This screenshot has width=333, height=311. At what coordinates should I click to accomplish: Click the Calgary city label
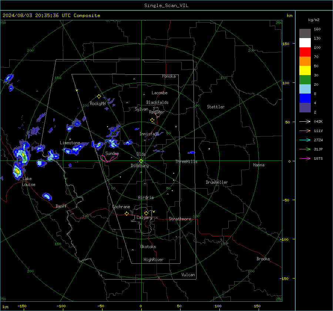click(x=144, y=217)
